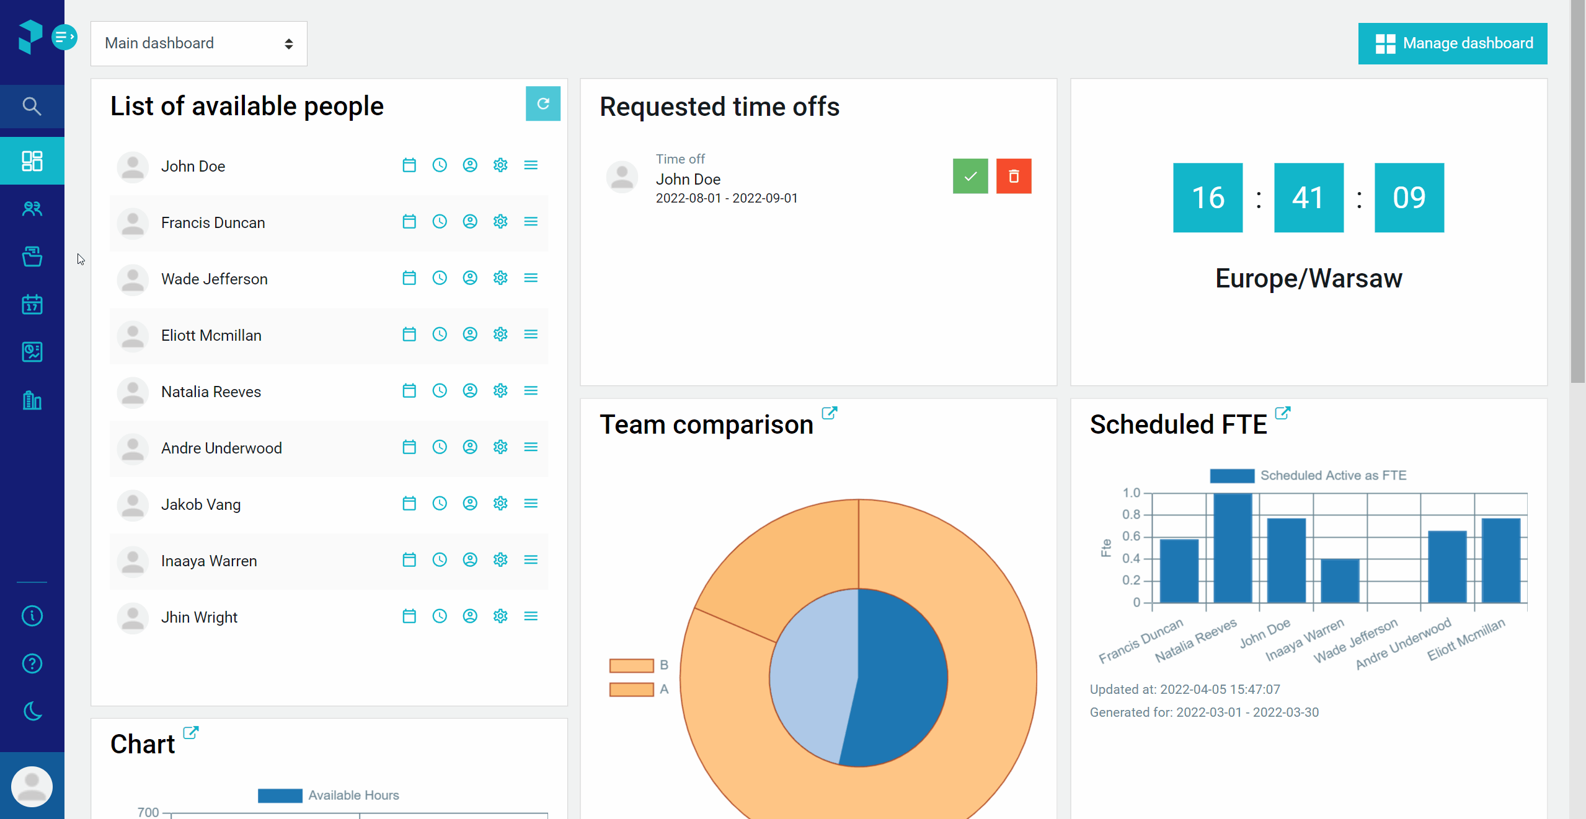Open search in the sidebar

click(32, 107)
